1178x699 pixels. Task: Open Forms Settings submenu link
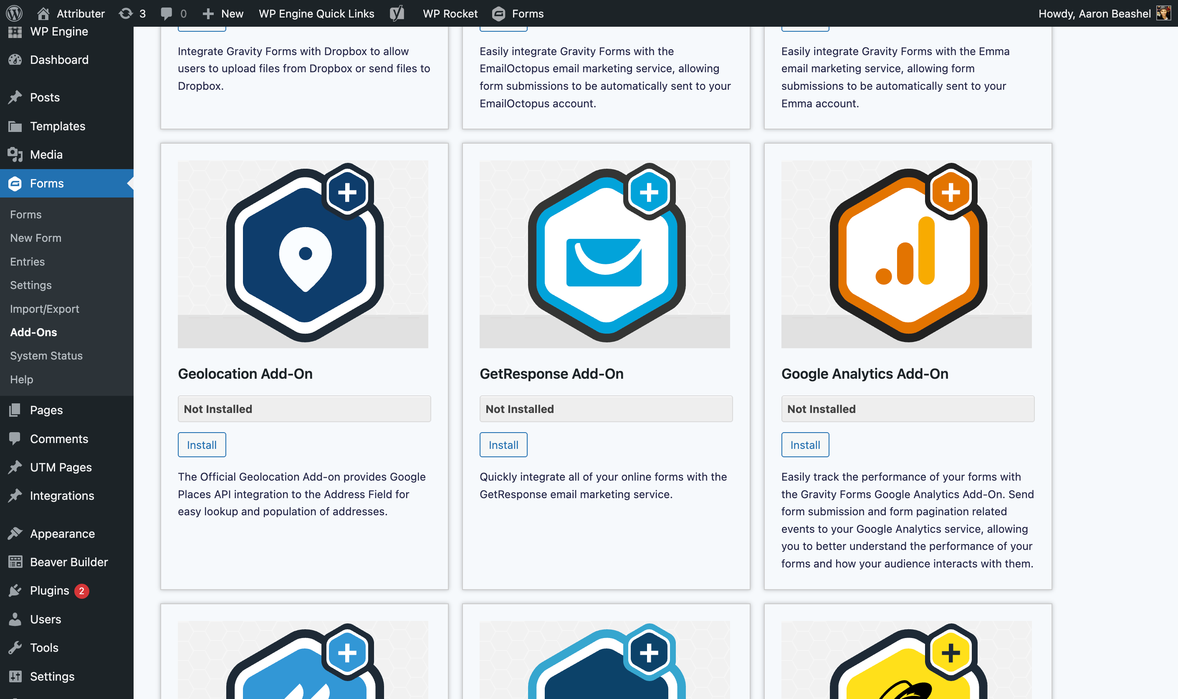pos(30,285)
